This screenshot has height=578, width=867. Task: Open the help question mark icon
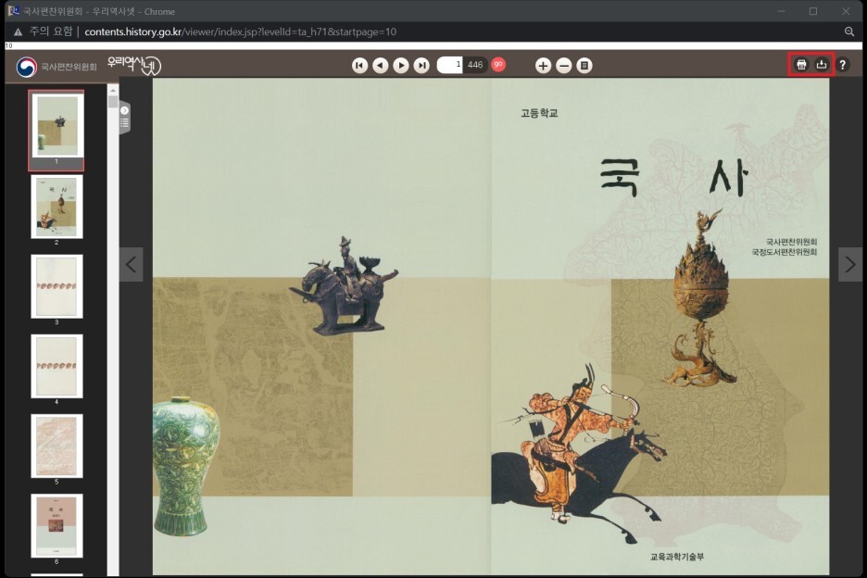tap(843, 65)
